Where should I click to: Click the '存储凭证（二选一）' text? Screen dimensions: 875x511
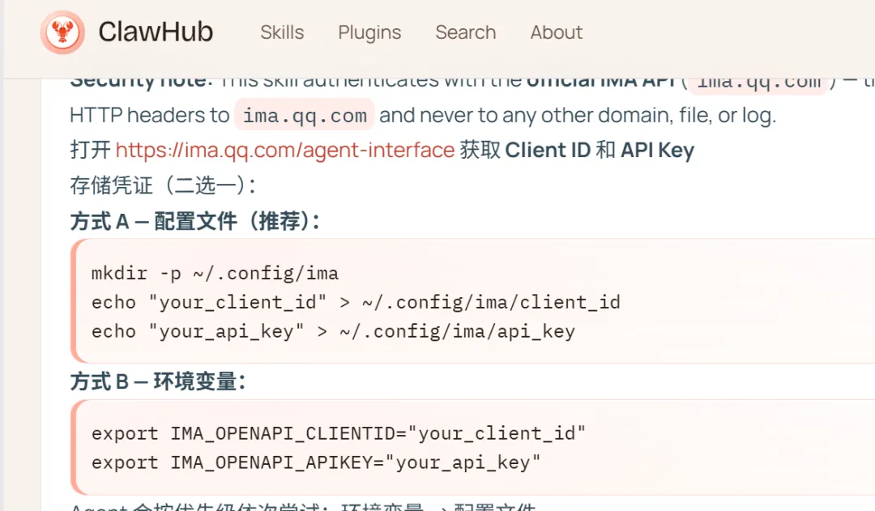(x=163, y=185)
